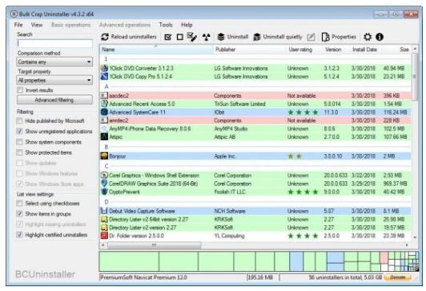The height and width of the screenshot is (291, 426).
Task: Click the Advanced filtering button
Action: click(54, 100)
